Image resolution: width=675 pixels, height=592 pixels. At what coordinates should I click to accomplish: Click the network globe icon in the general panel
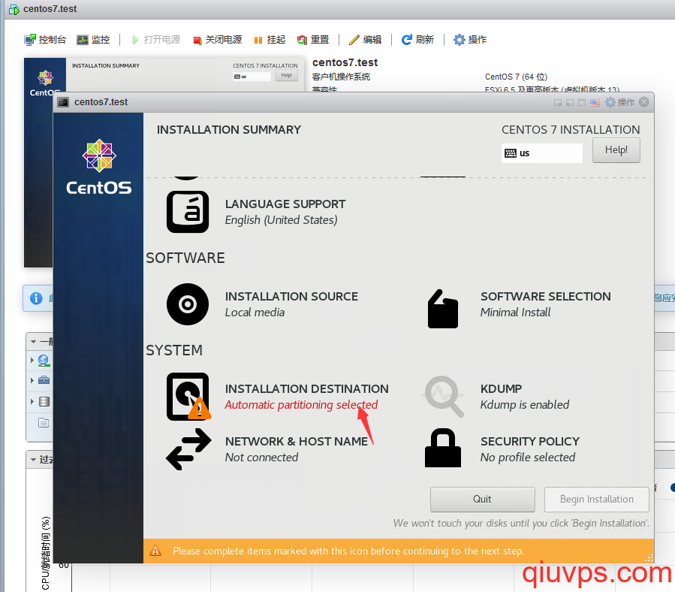tap(44, 360)
